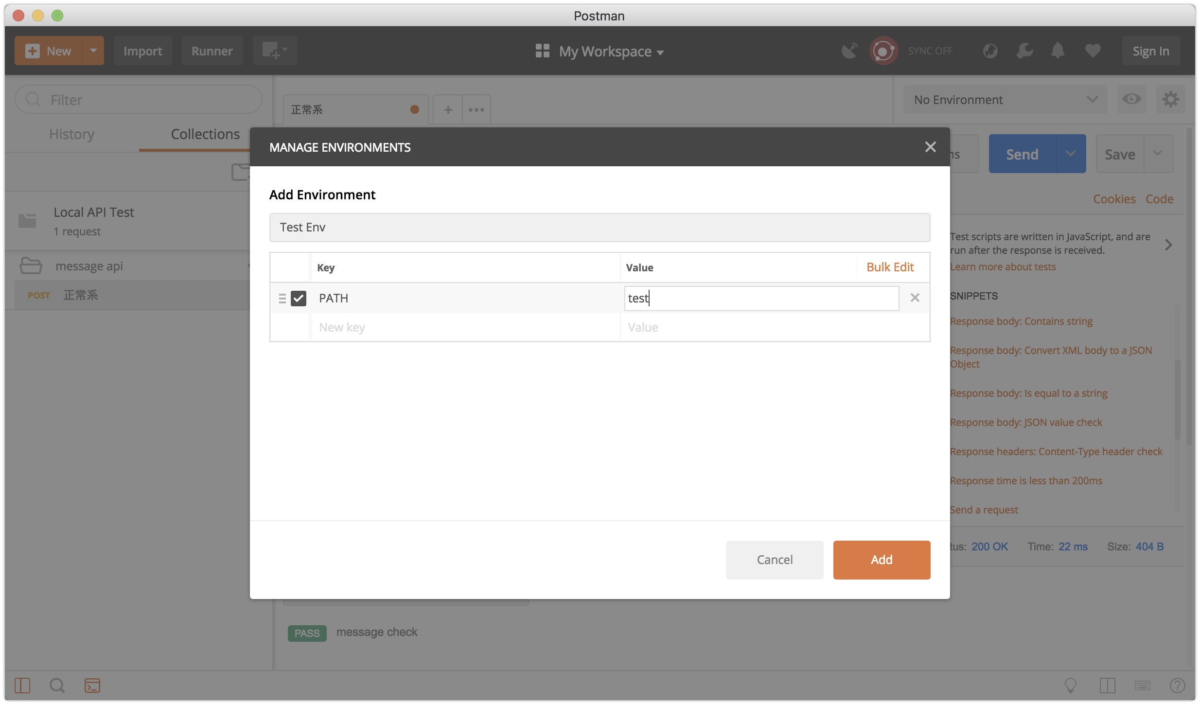Open the No Environment dropdown
This screenshot has width=1200, height=705.
click(1005, 100)
